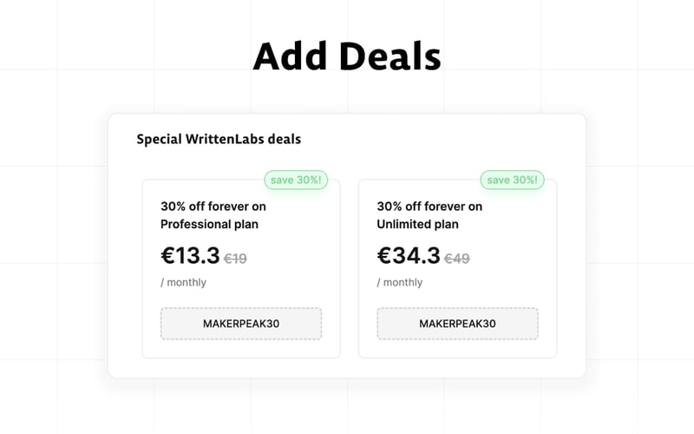Click "/ monthly" under the €34.3 price
Viewport: 694px width, 434px height.
point(399,282)
